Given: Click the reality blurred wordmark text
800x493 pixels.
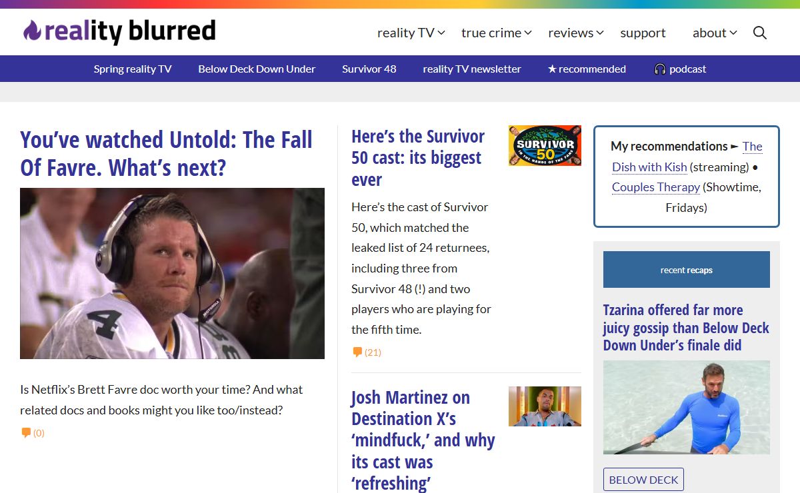Looking at the screenshot, I should (130, 31).
